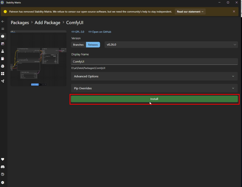The width and height of the screenshot is (242, 187).
Task: Open the Settings gear icon
Action: click(3, 182)
